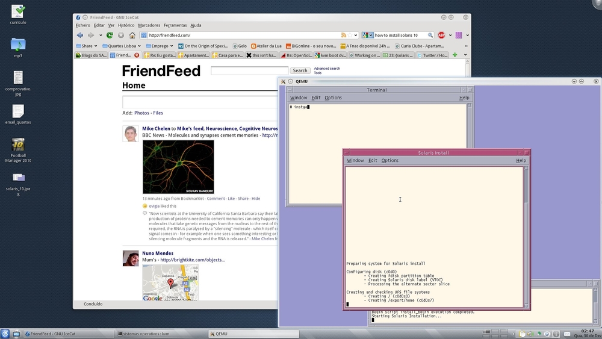Viewport: 602px width, 339px height.
Task: Open Edit menu in Solaris Install window
Action: coord(373,161)
